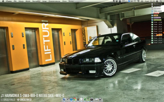This screenshot has height=102, width=164.
Task: Open the Wi-Fi status menu icon
Action: [139, 1]
